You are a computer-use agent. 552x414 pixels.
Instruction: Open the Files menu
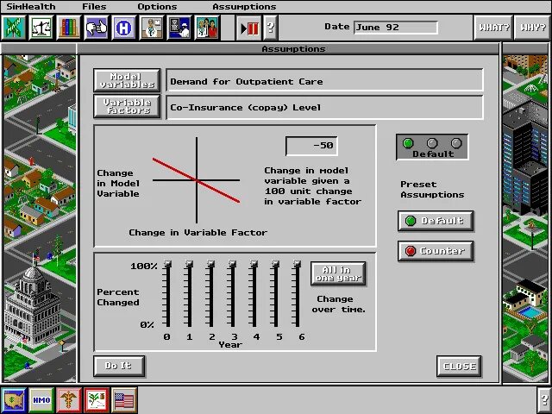pyautogui.click(x=94, y=7)
